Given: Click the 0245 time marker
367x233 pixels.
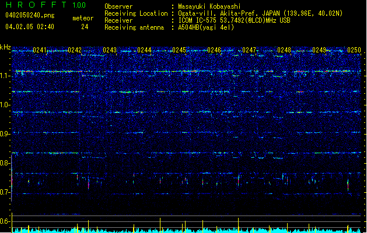Looking at the screenshot, I should [x=179, y=50].
